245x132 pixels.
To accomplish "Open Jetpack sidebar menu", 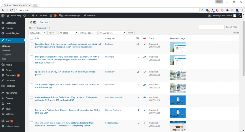I will tap(12, 28).
